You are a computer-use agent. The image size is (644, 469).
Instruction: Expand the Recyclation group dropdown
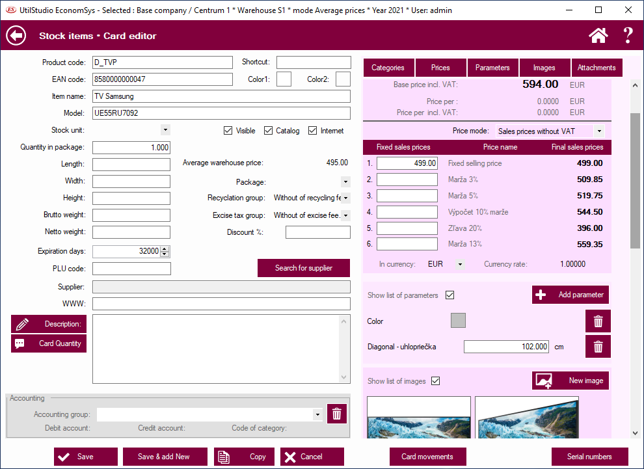coord(345,198)
